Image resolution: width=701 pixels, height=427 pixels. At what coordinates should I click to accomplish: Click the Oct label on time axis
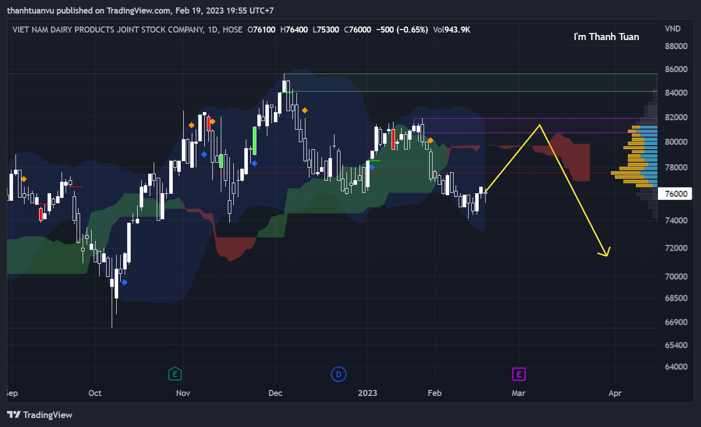(x=95, y=393)
